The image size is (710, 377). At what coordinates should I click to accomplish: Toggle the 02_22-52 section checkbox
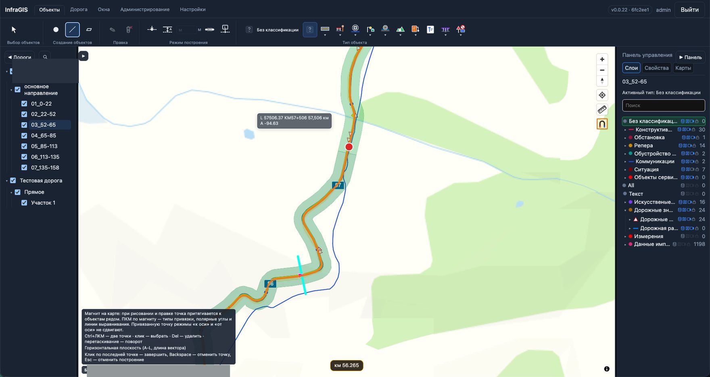(x=24, y=114)
